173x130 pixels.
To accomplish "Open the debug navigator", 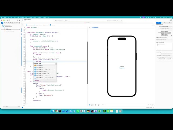I will [15, 23].
